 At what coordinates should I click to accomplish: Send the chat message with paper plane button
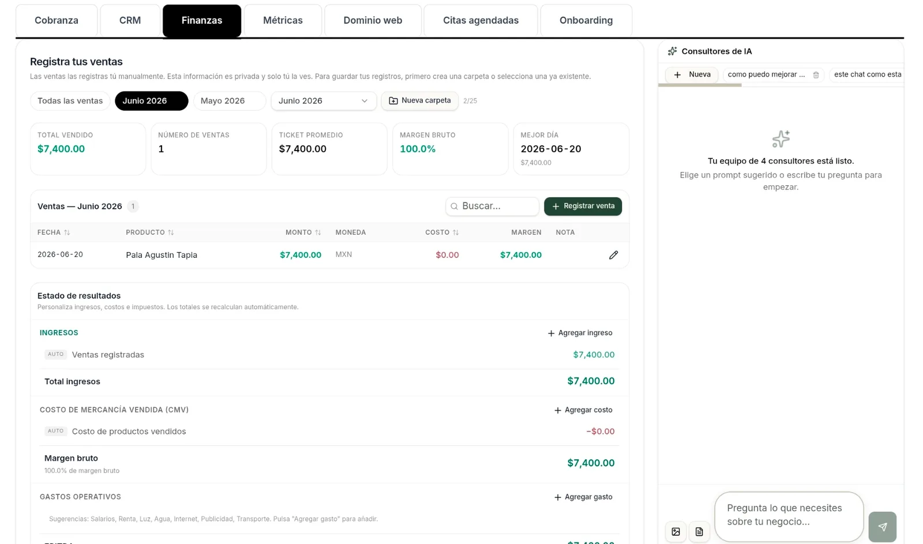883,527
